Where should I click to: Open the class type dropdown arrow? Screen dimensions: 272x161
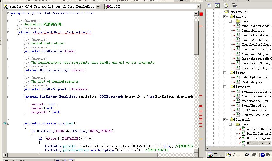pos(98,7)
